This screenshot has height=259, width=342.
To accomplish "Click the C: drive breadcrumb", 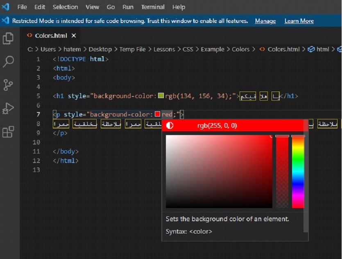I will tap(30, 49).
